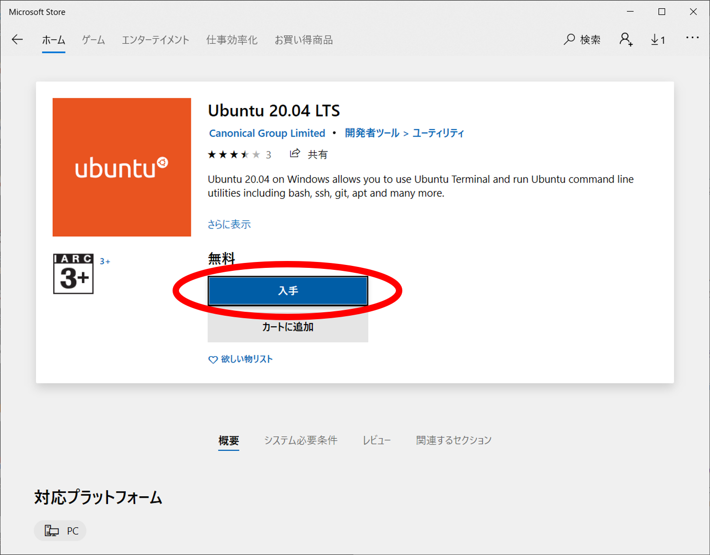Maximize the Microsoft Store window
The height and width of the screenshot is (555, 710).
[662, 12]
